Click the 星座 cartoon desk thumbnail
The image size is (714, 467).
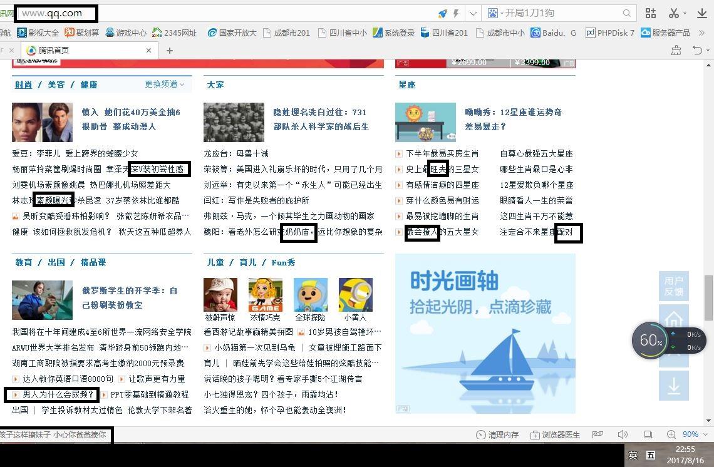pos(425,122)
